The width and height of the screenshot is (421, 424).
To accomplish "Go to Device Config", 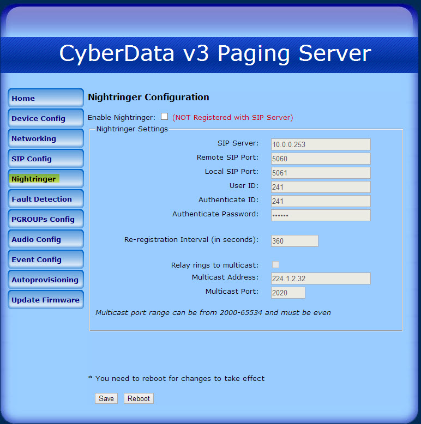I will click(x=46, y=118).
